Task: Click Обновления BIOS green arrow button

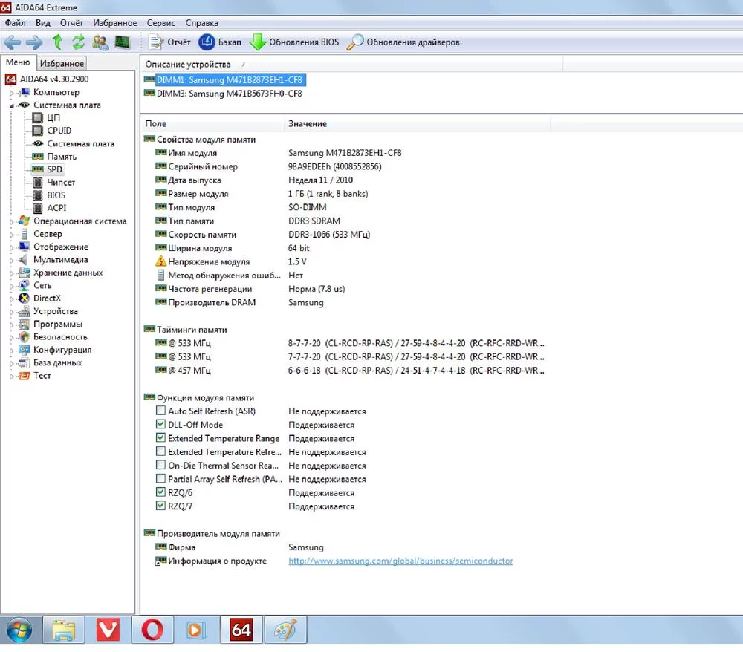Action: tap(294, 42)
